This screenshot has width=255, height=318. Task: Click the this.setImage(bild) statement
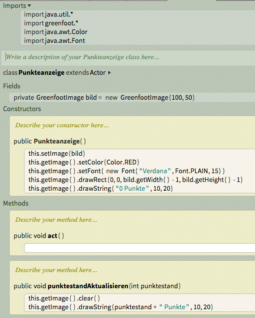point(57,154)
